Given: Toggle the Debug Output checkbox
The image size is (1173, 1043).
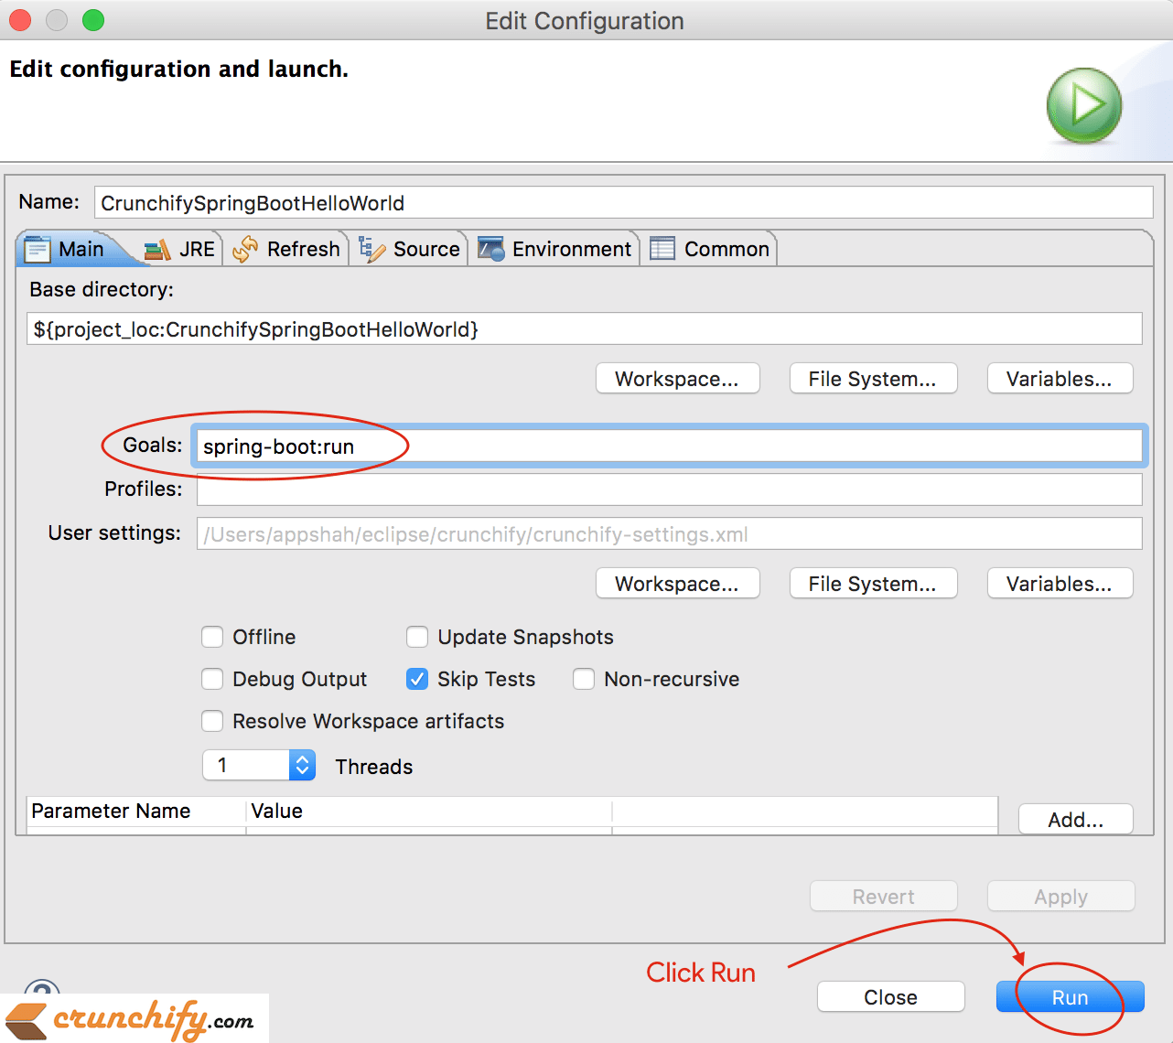Looking at the screenshot, I should (212, 679).
